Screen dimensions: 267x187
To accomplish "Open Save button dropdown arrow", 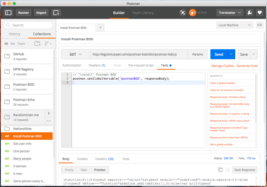I will click(x=254, y=54).
